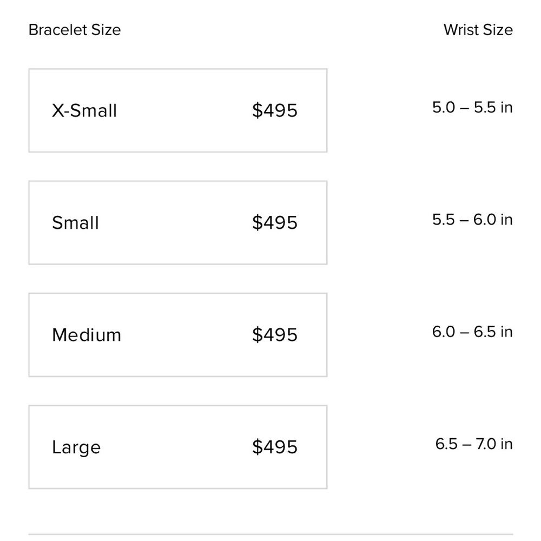This screenshot has width=541, height=541.
Task: Click the Wrist Size column header
Action: click(x=478, y=30)
